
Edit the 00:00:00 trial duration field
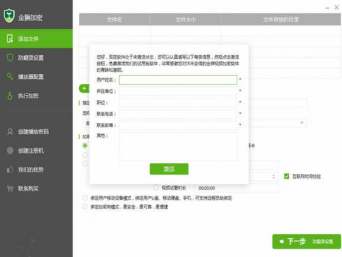point(237,188)
